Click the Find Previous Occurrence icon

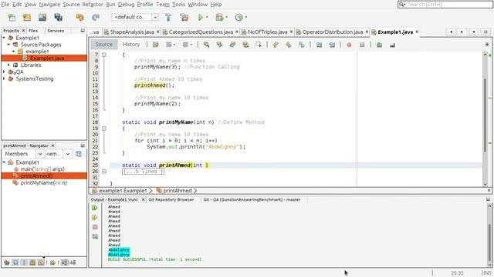point(219,45)
